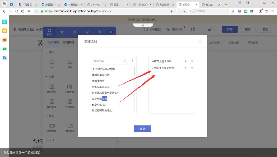This screenshot has height=157, width=277.
Task: Open the shirt-icon style tab in panel
Action: tap(62, 32)
